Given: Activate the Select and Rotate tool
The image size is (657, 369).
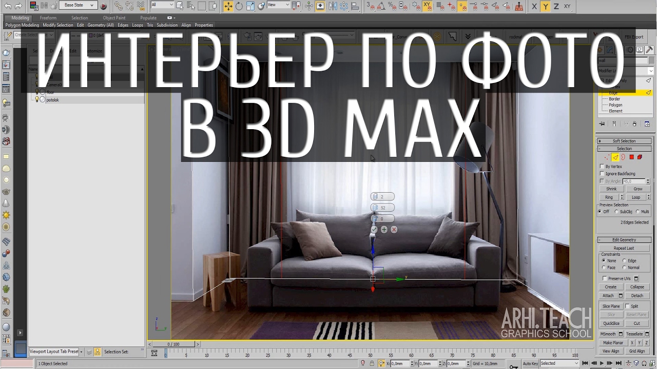Looking at the screenshot, I should click(239, 6).
